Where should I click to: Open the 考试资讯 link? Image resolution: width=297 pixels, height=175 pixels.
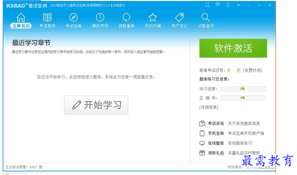tap(216, 123)
